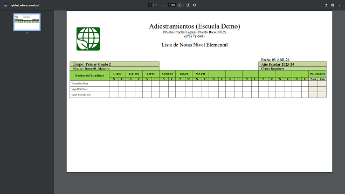This screenshot has width=345, height=194.
Task: Click the PROMEDIO column header
Action: 318,74
